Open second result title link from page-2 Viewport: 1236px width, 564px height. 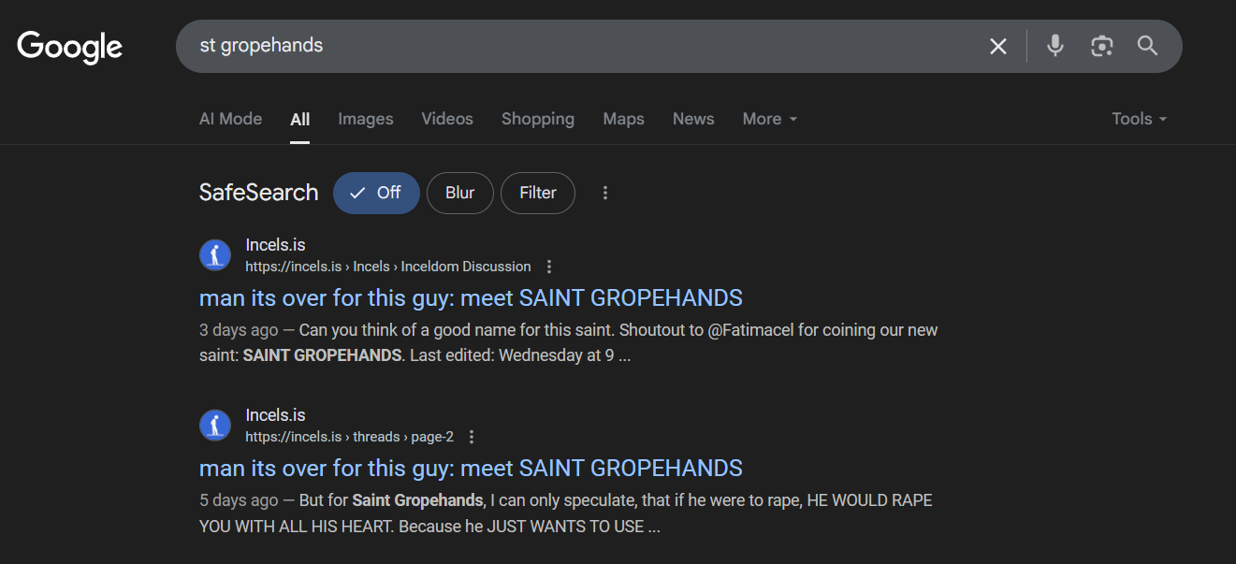pos(471,469)
